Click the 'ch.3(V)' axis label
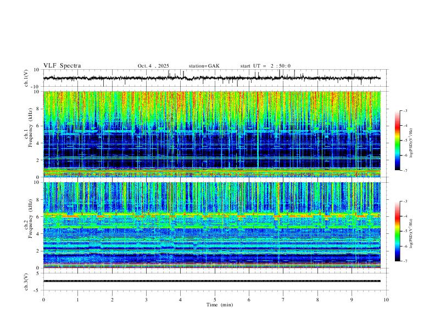 (26, 282)
